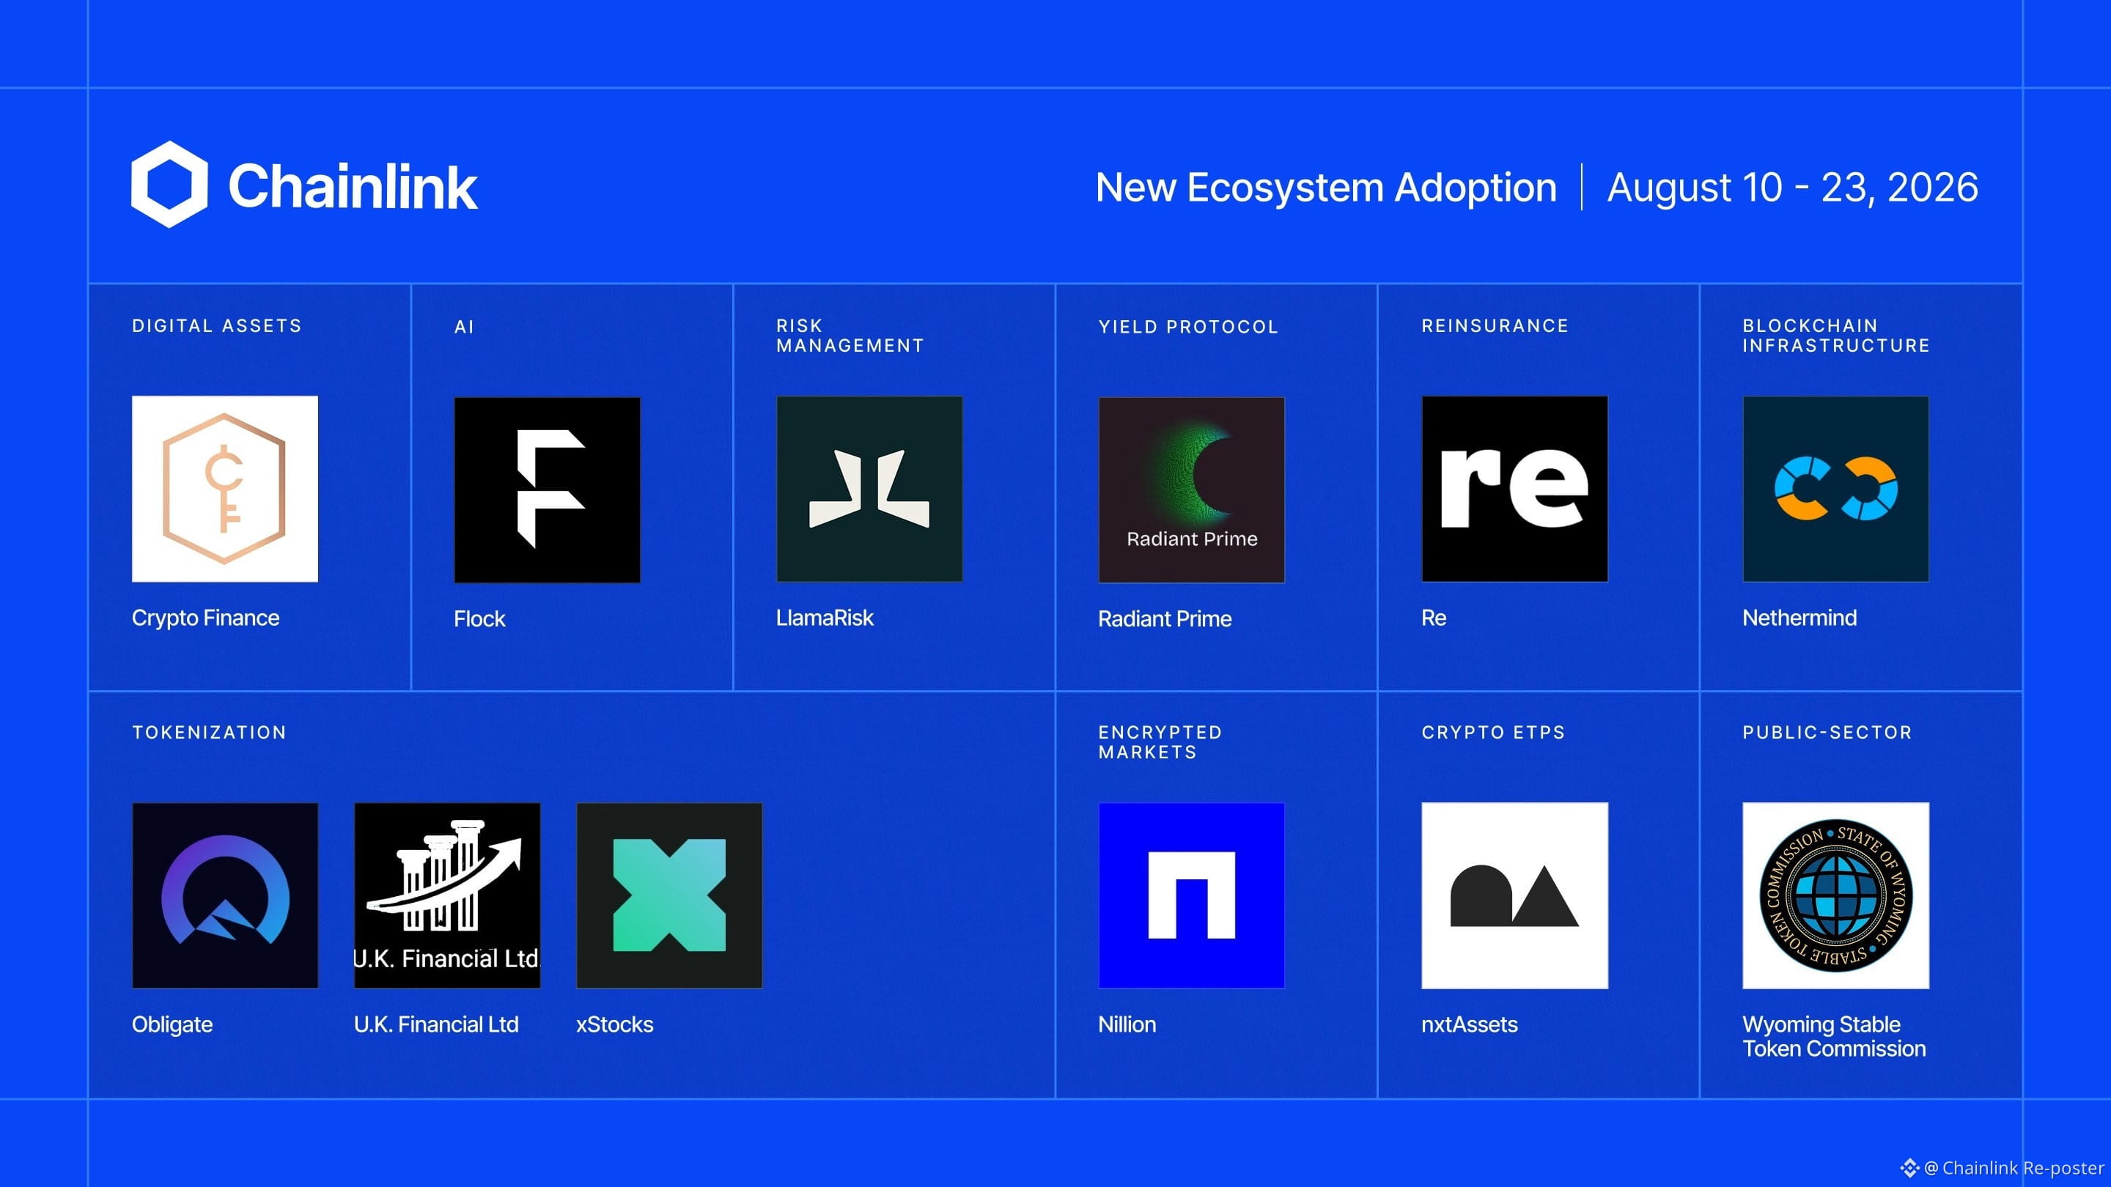Select the New Ecosystem Adoption heading

pos(1326,188)
